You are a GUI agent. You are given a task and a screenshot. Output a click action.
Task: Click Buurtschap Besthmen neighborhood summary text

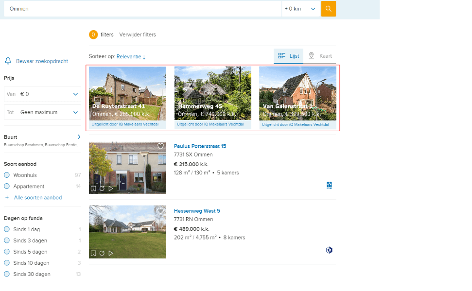(x=42, y=145)
